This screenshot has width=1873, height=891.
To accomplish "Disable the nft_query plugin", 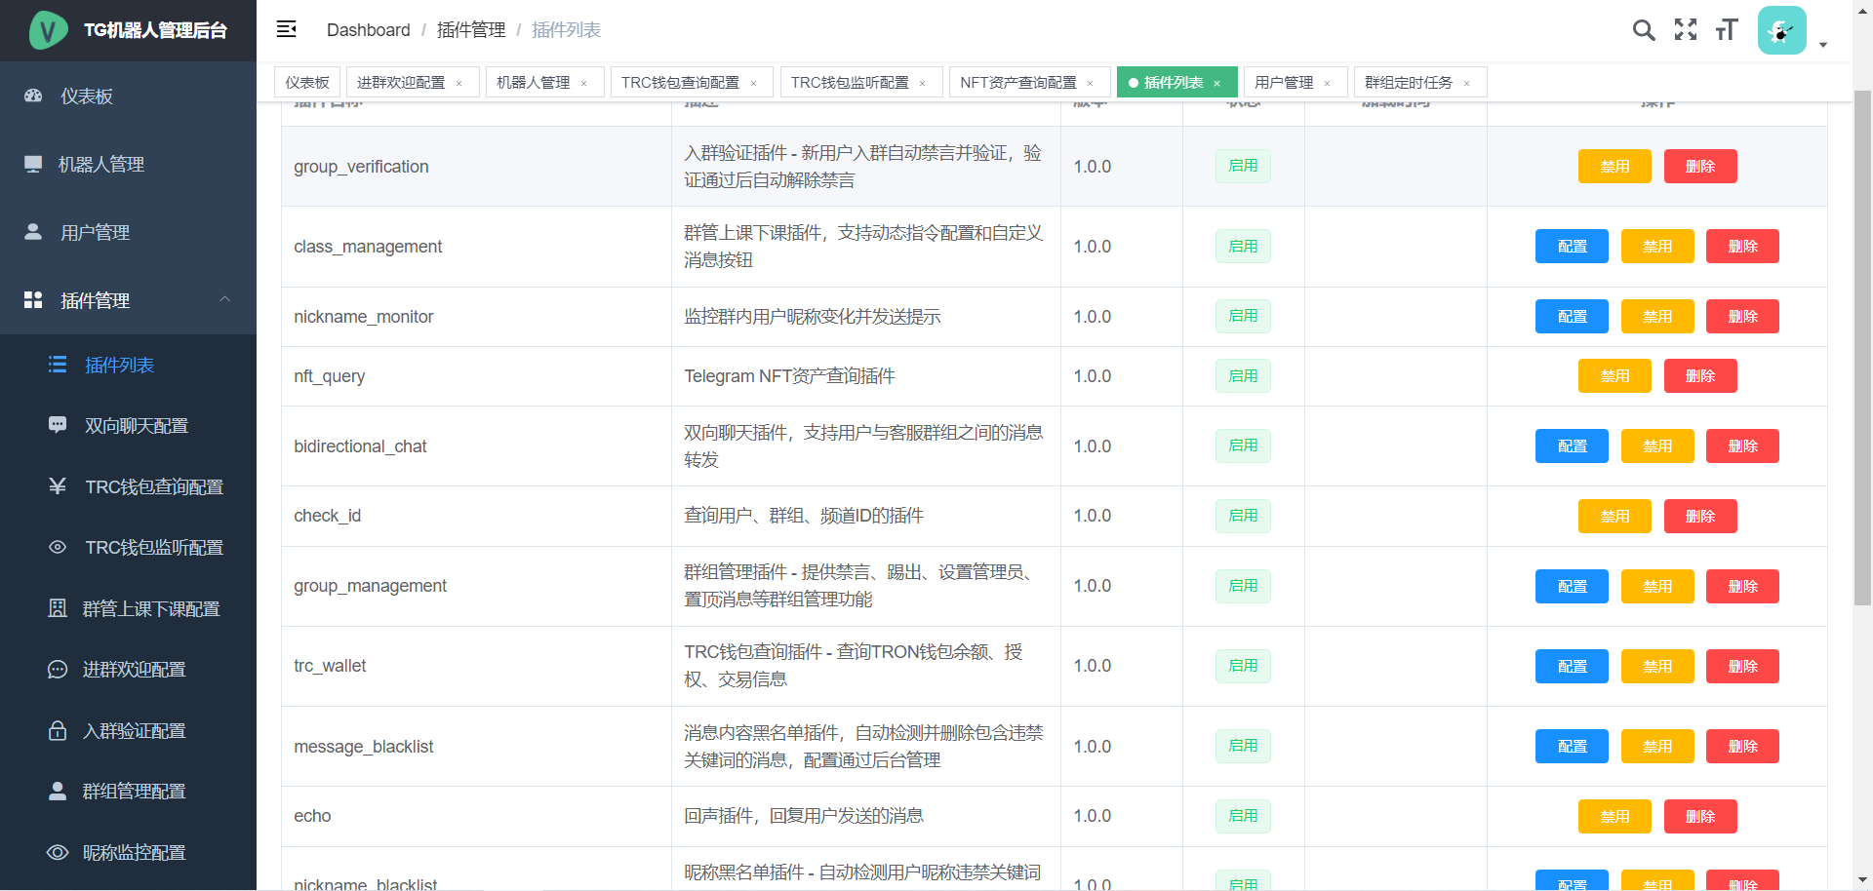I will click(1614, 376).
